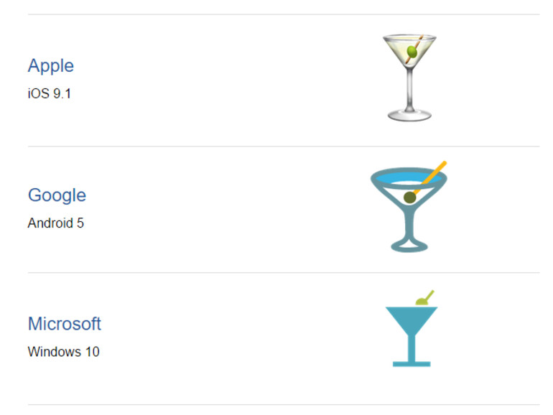The image size is (553, 415).
Task: Click the yellow stick in Google's glass
Action: [x=431, y=177]
